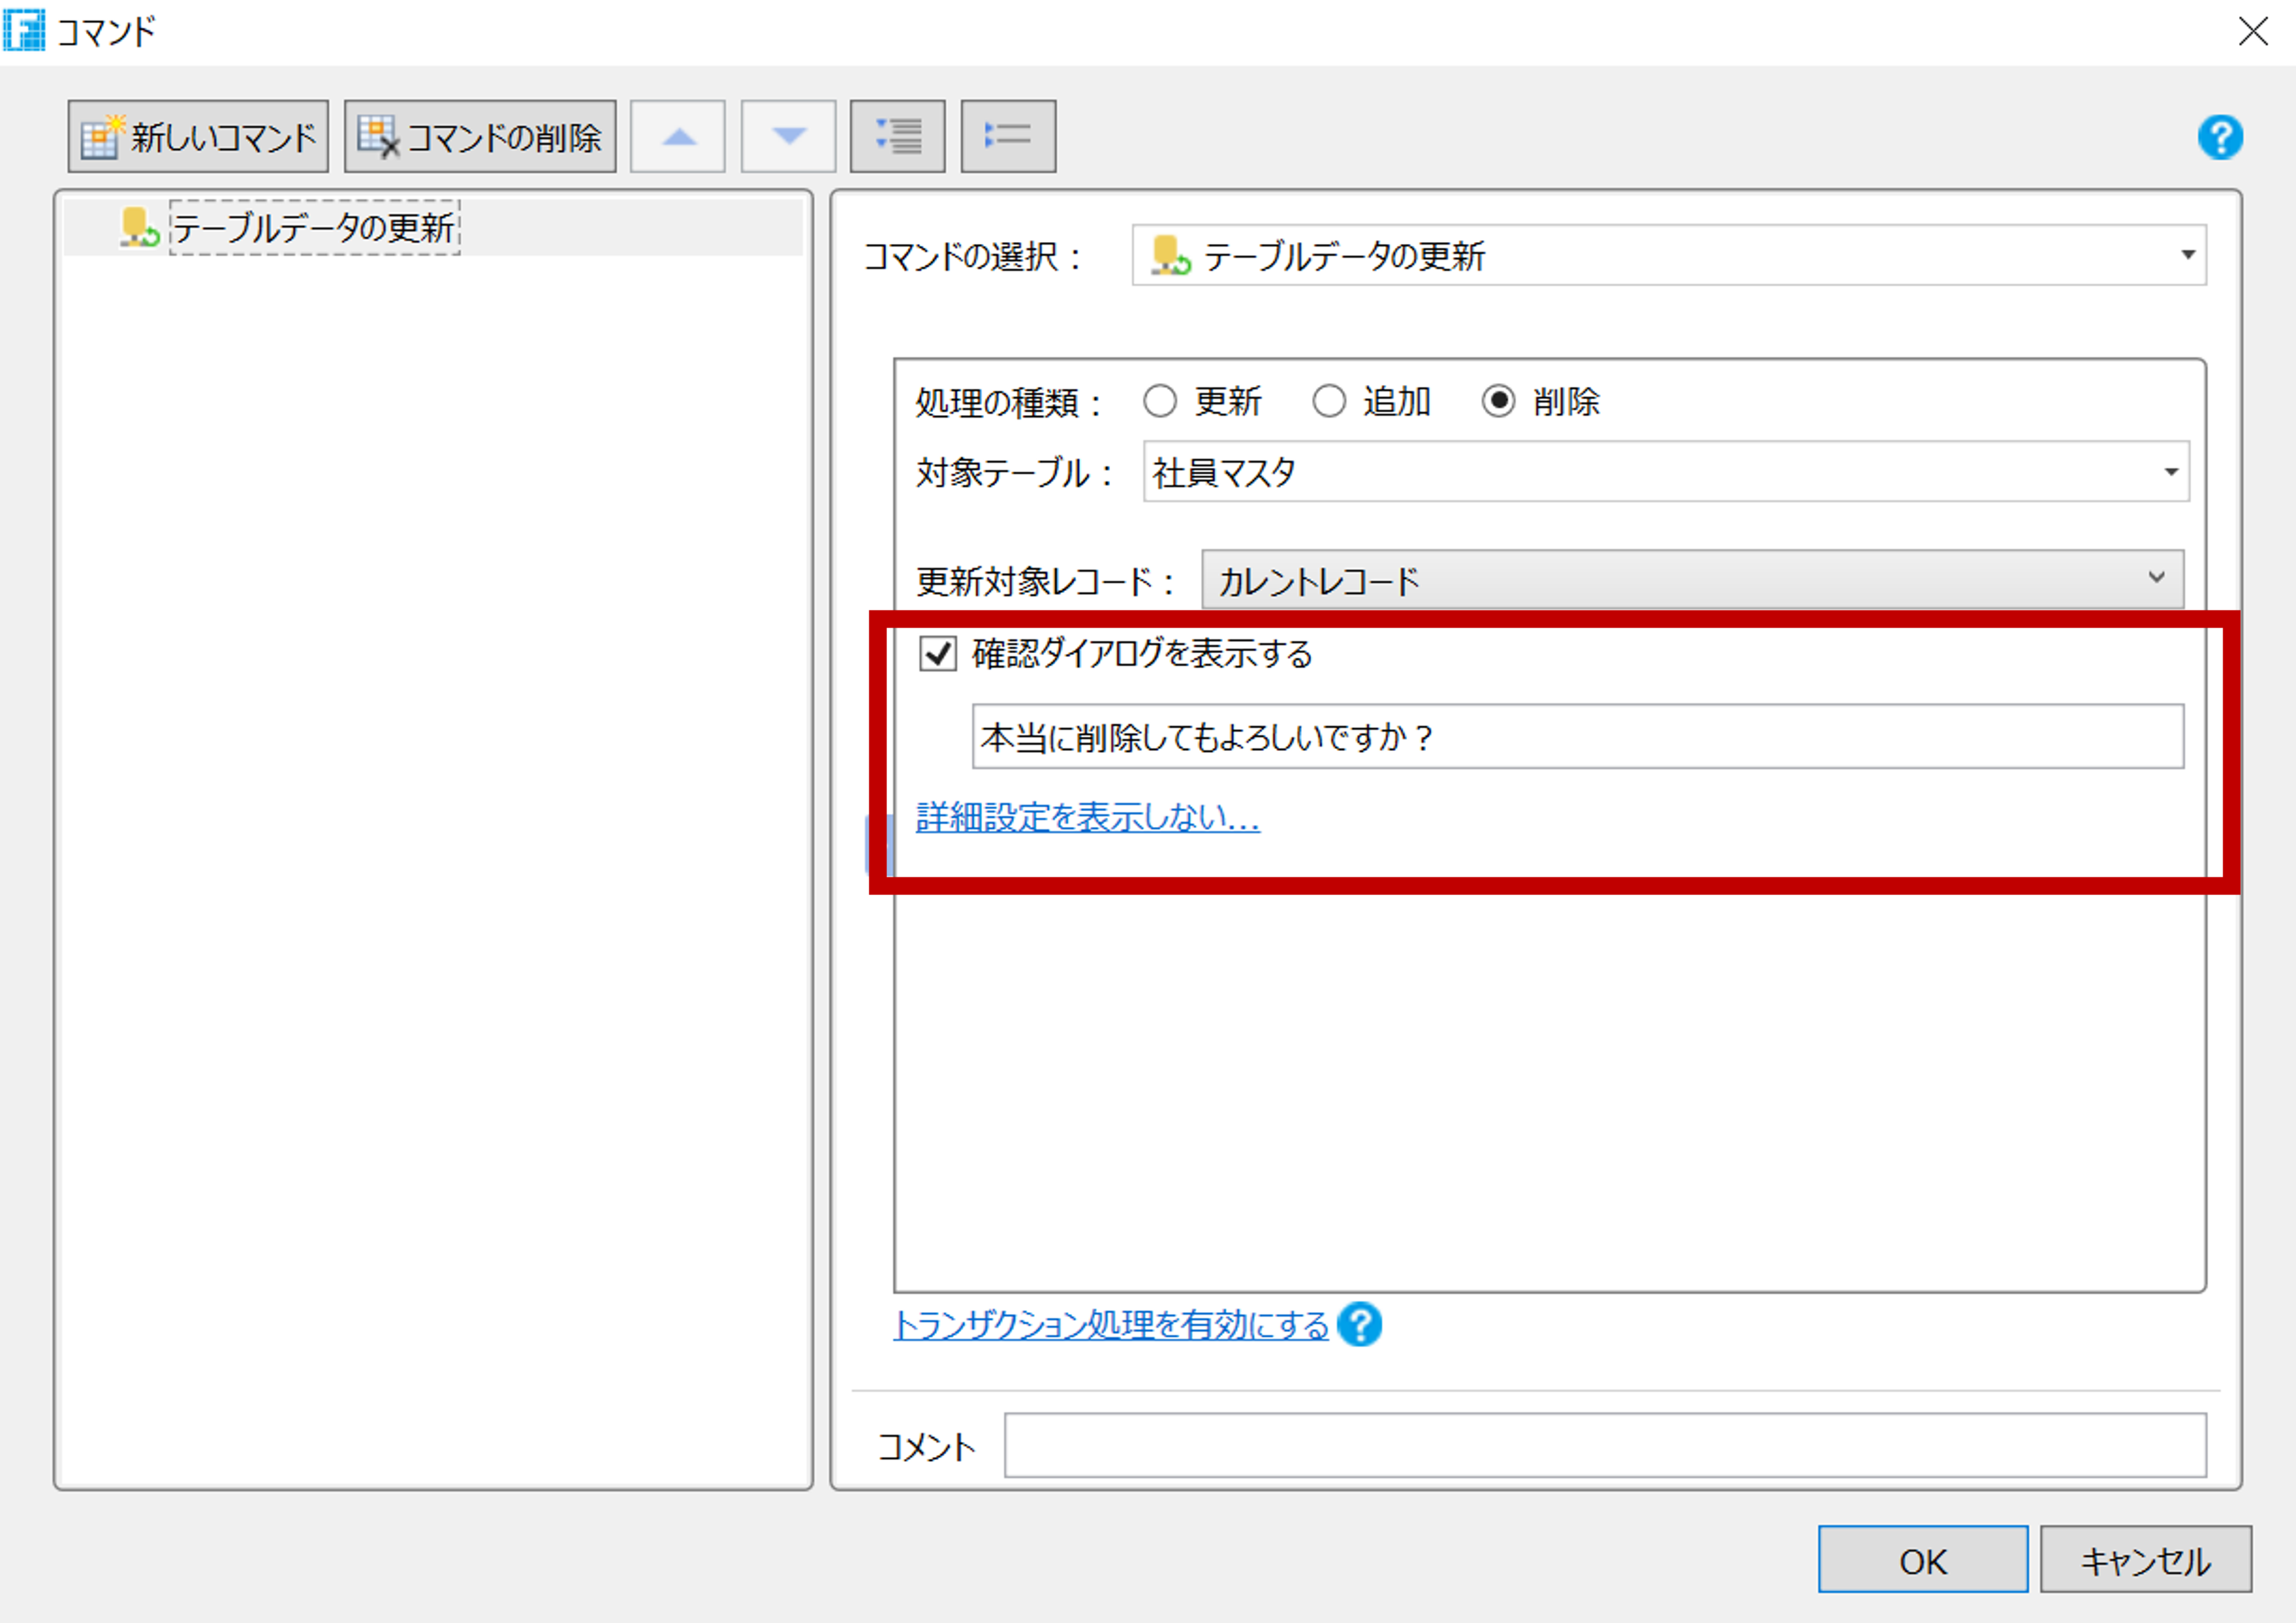Viewport: 2296px width, 1623px height.
Task: Move command up with the up arrow button
Action: click(x=678, y=137)
